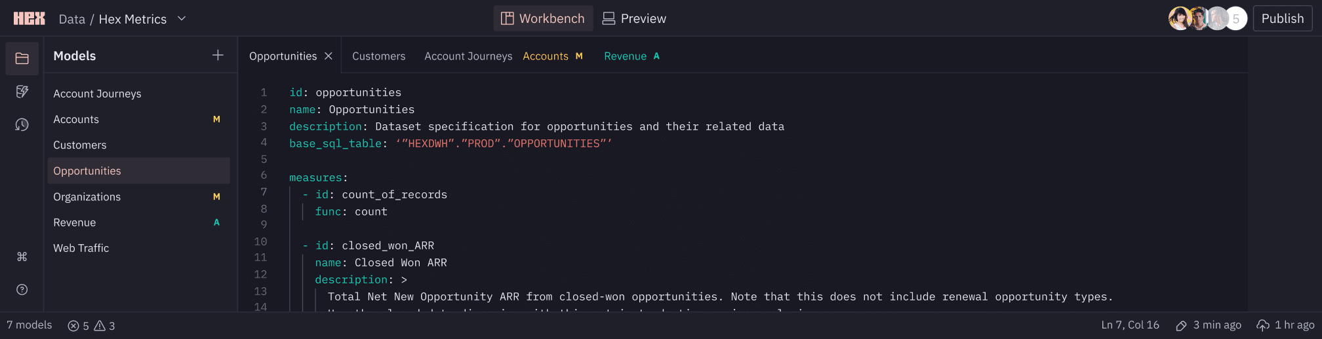Open the version history clock icon
This screenshot has width=1322, height=339.
[x=22, y=124]
